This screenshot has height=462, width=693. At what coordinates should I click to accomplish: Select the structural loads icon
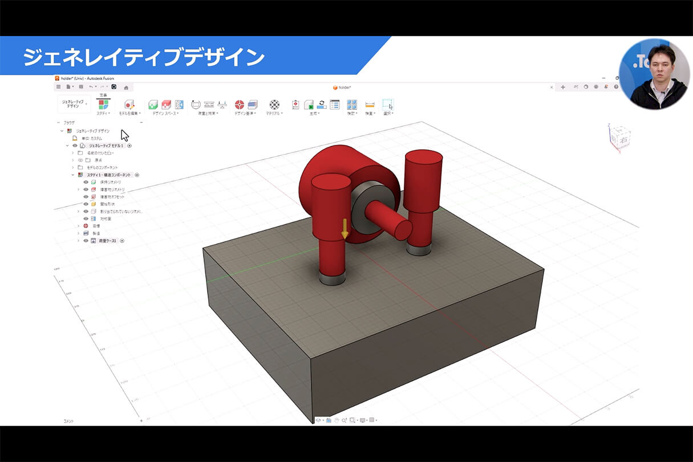(209, 104)
